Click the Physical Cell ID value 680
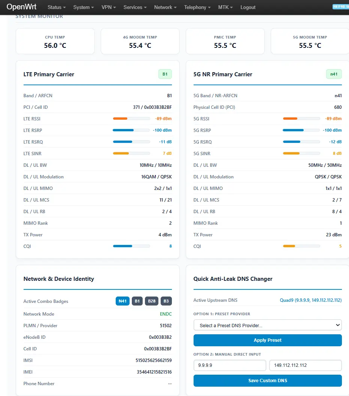349x396 pixels. [x=338, y=107]
